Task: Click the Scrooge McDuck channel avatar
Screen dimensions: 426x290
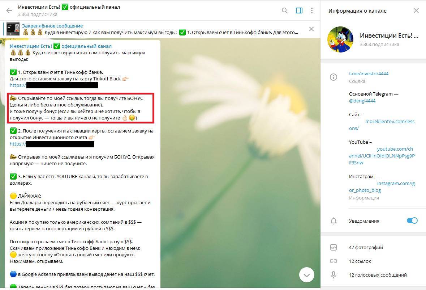Action: (340, 39)
